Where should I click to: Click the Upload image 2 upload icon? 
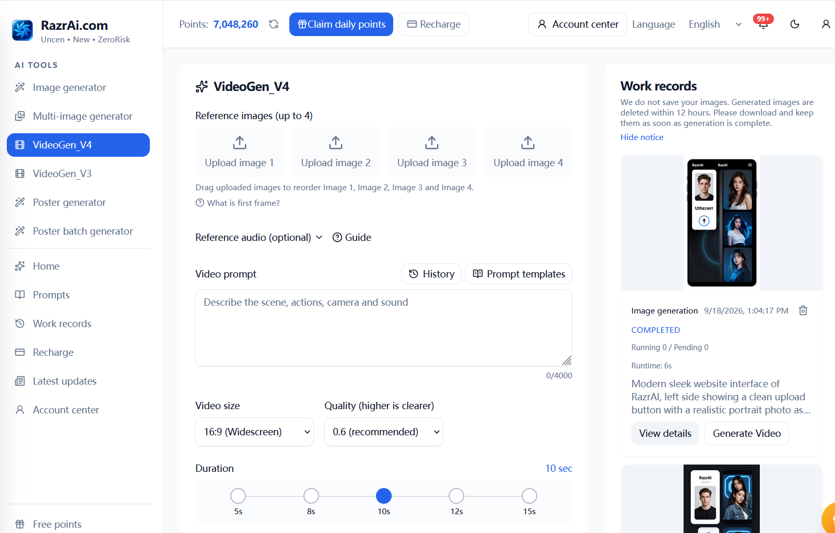[336, 143]
